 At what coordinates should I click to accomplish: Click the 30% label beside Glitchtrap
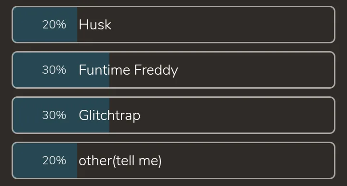[x=54, y=115]
